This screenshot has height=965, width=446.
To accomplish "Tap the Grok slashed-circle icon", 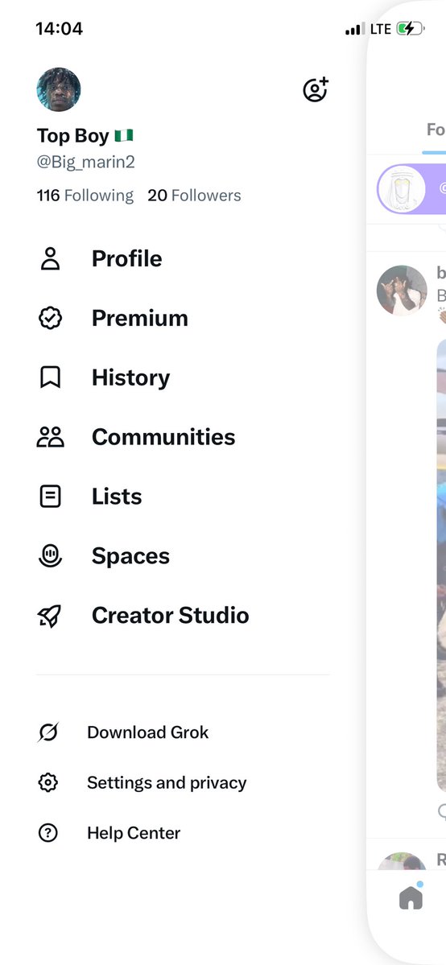I will point(48,732).
